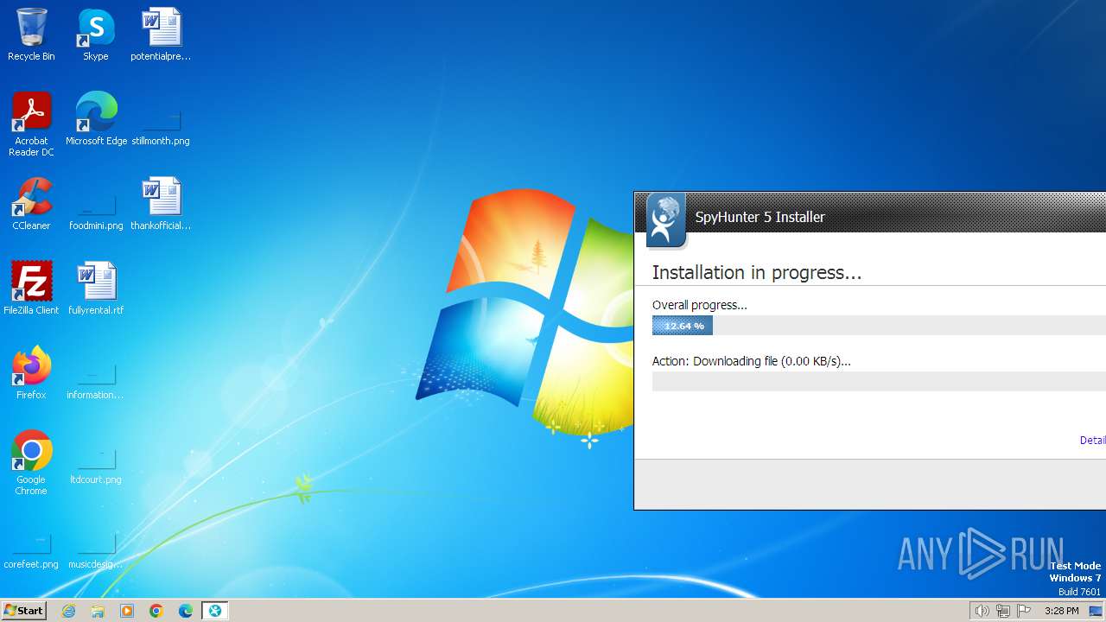
Task: Open Action Center flag tray icon
Action: point(1024,611)
